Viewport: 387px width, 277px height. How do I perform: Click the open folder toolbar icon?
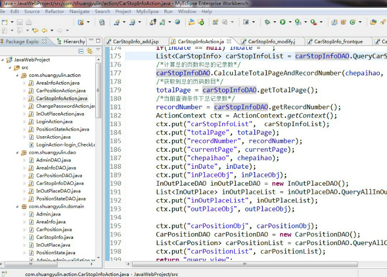tap(192, 22)
